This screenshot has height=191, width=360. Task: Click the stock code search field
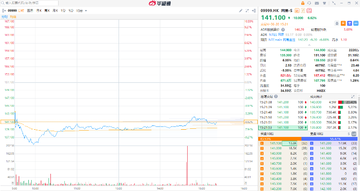29,3
